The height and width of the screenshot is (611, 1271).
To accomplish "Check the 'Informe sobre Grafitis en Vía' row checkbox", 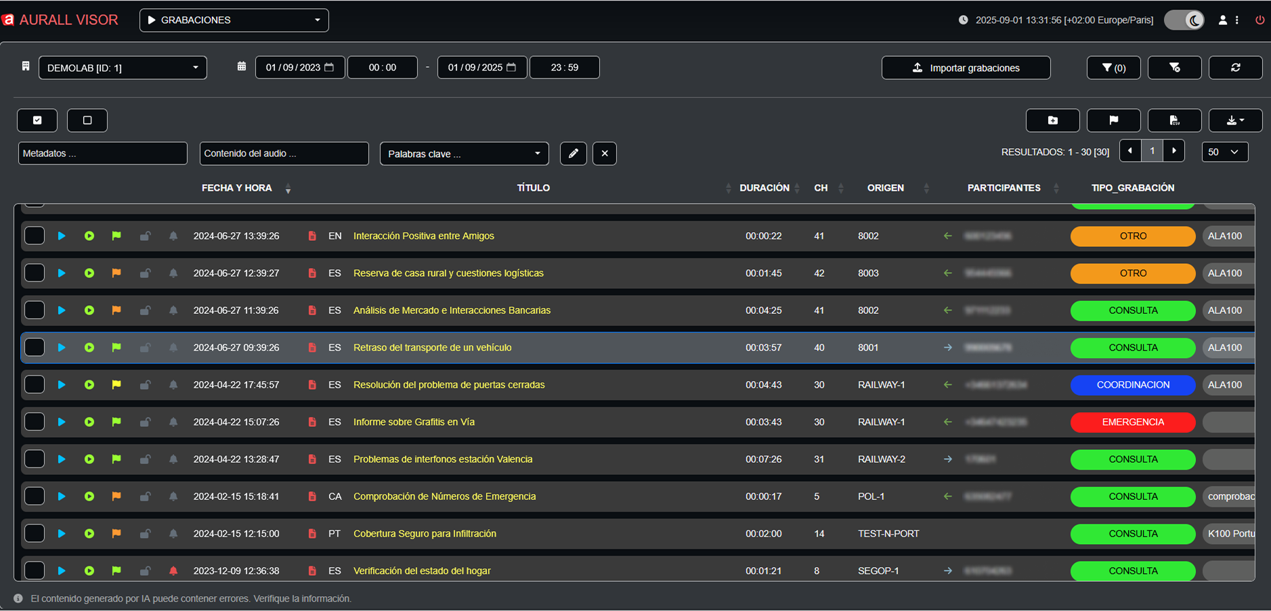I will tap(35, 422).
